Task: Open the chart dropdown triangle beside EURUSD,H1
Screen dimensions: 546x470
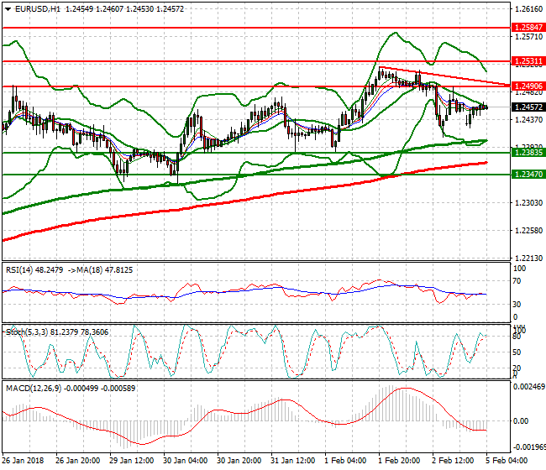Action: coord(8,9)
